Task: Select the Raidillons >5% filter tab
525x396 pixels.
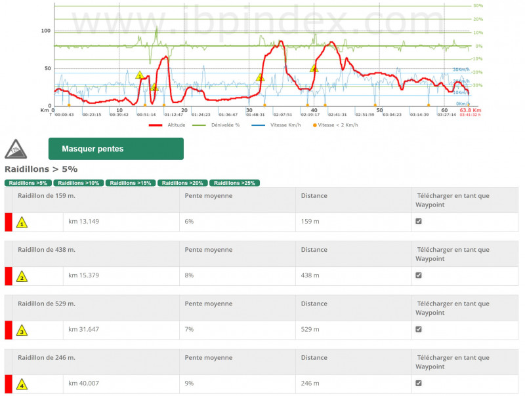Action: (28, 183)
